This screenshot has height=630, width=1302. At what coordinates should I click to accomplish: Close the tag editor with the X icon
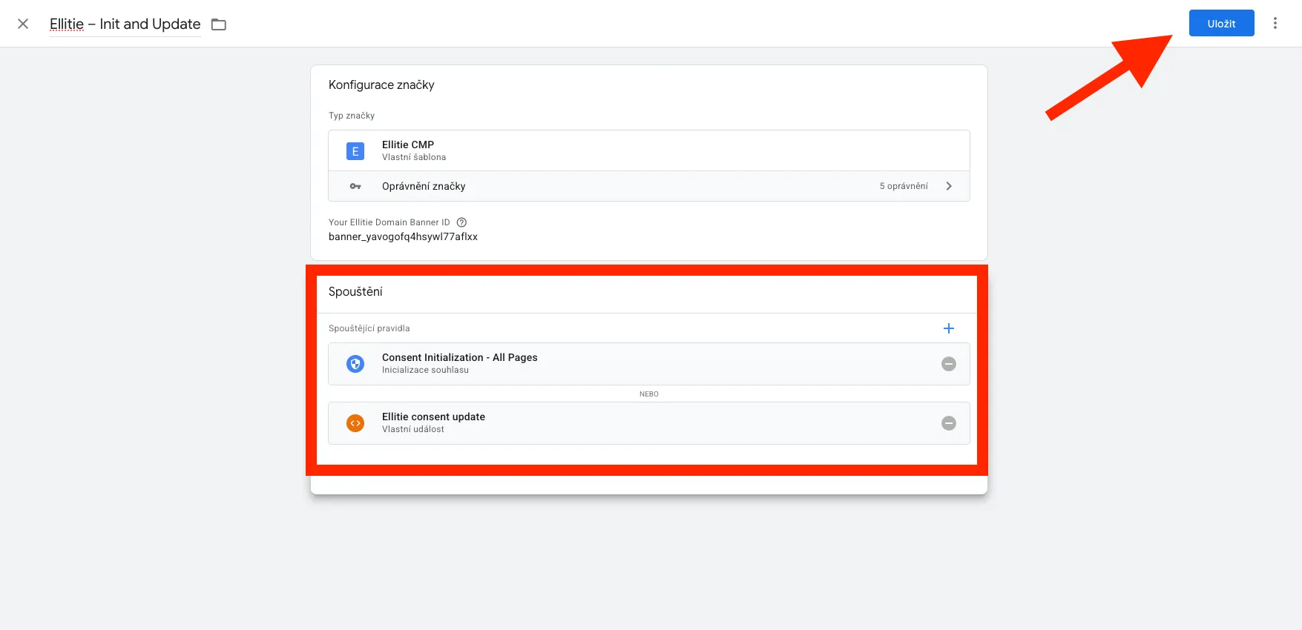tap(23, 24)
